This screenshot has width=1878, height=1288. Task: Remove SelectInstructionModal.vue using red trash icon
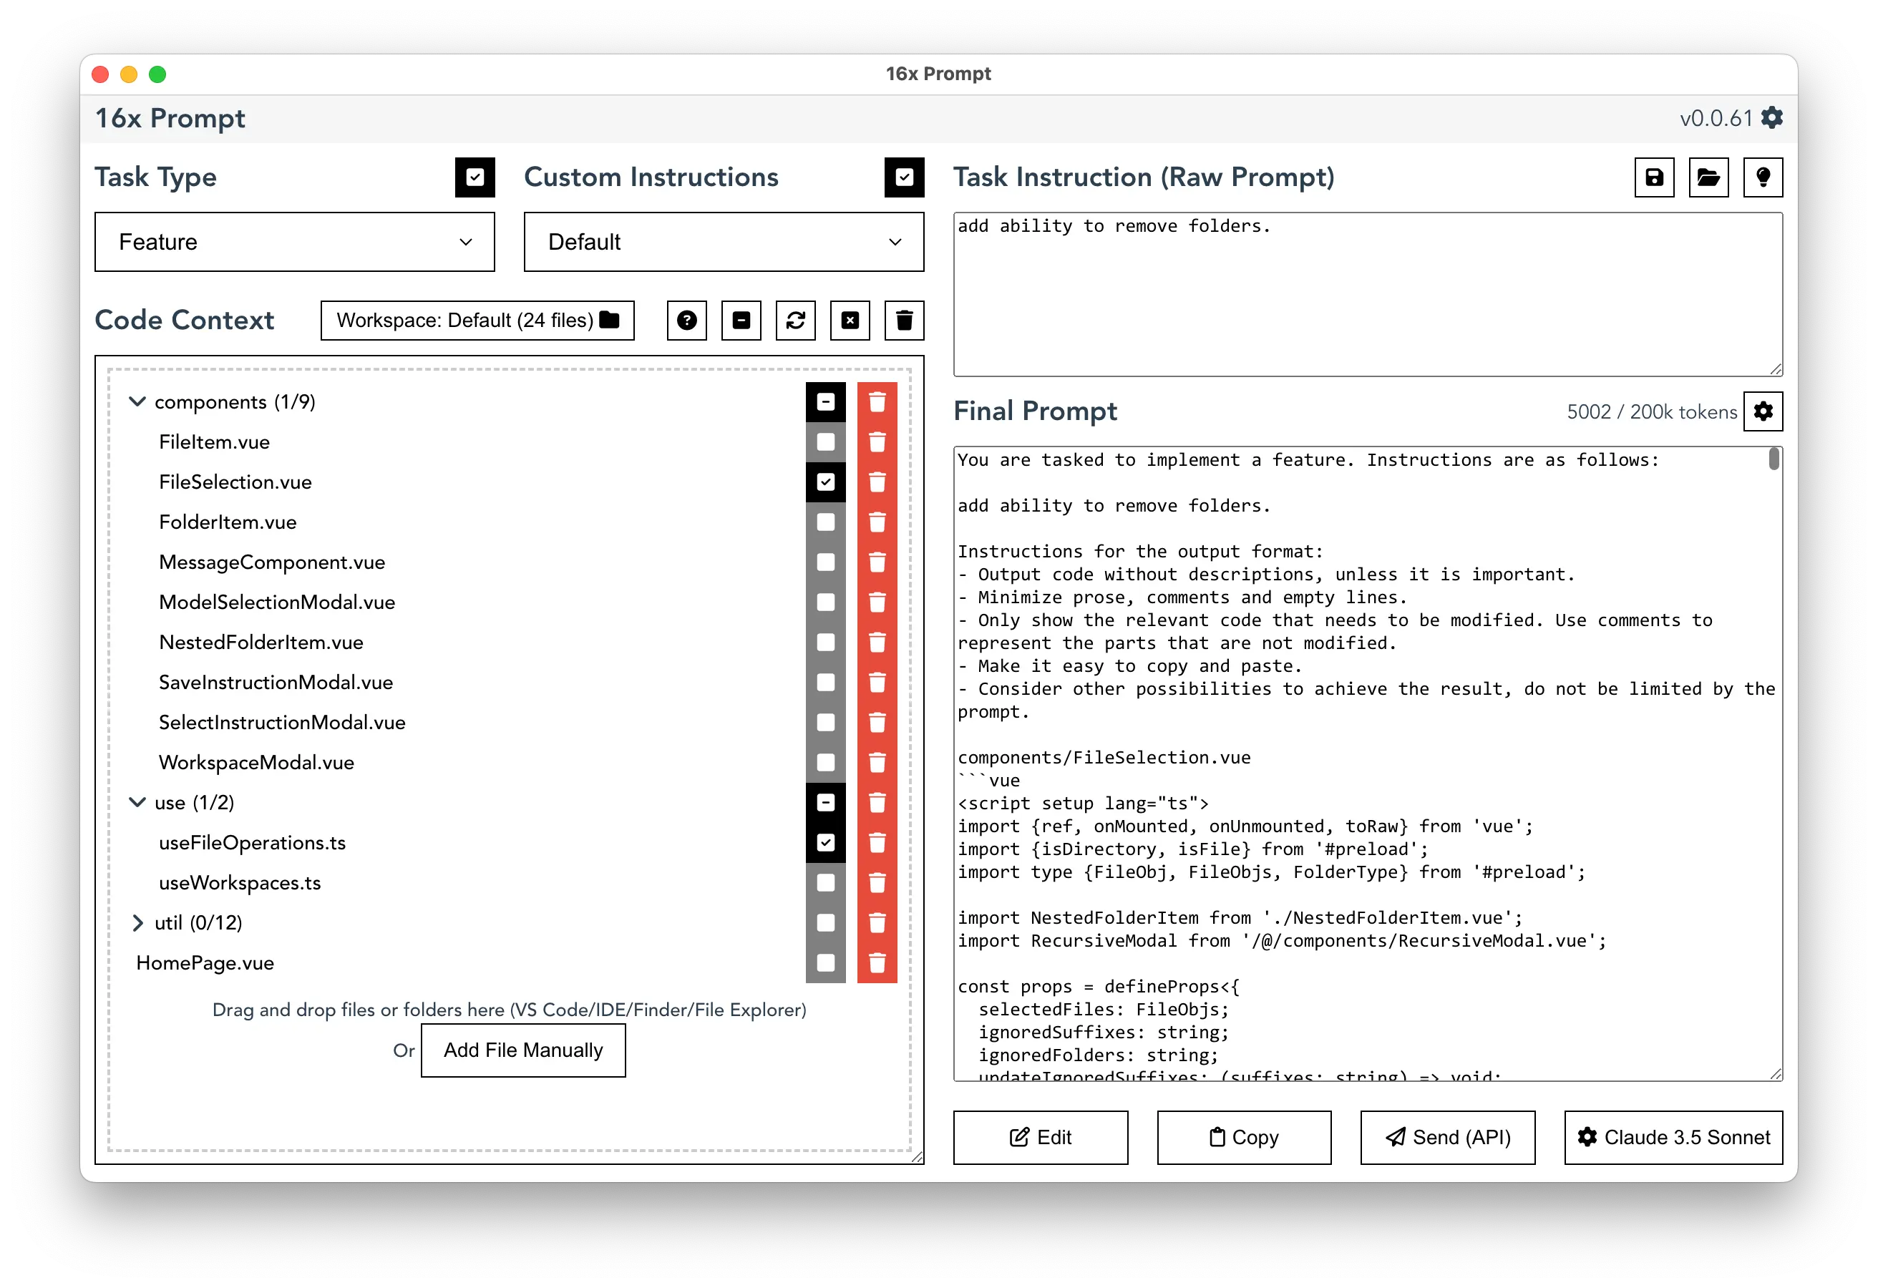point(877,723)
